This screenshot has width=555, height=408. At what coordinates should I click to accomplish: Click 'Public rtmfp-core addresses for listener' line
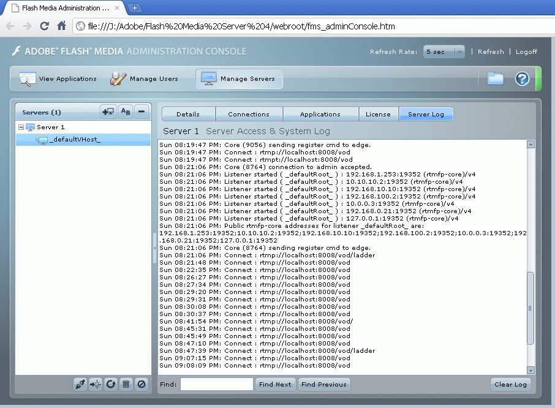click(x=292, y=226)
